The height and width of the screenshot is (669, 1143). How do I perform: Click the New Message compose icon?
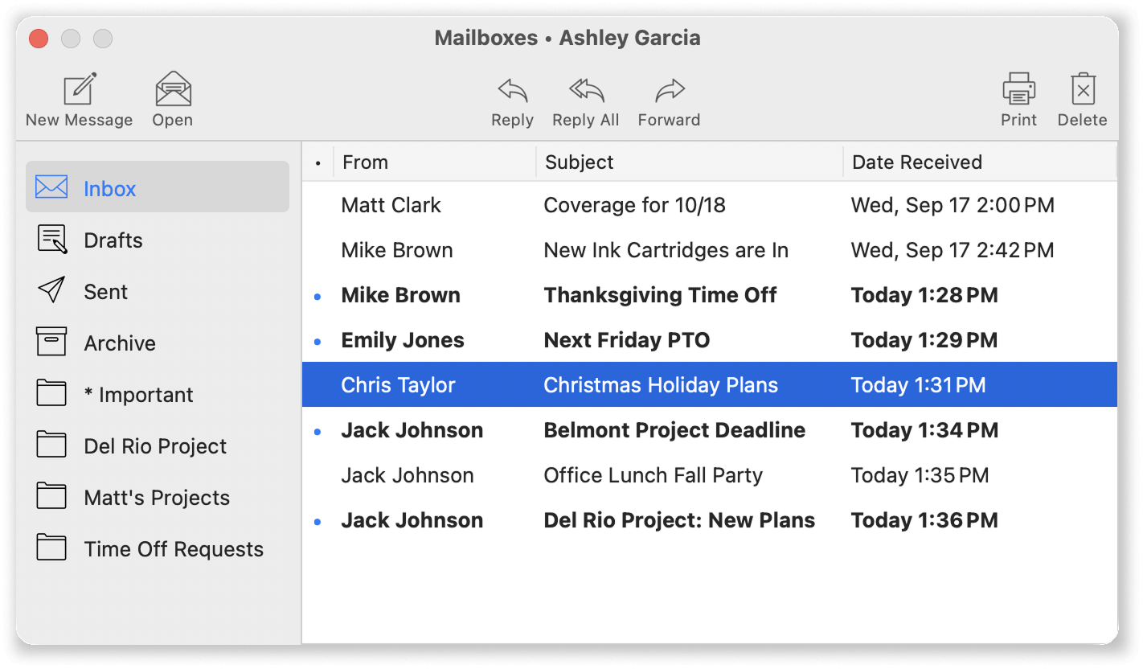80,89
